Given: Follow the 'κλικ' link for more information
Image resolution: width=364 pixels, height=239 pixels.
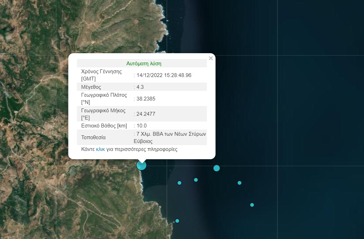Looking at the screenshot, I should pyautogui.click(x=101, y=150).
